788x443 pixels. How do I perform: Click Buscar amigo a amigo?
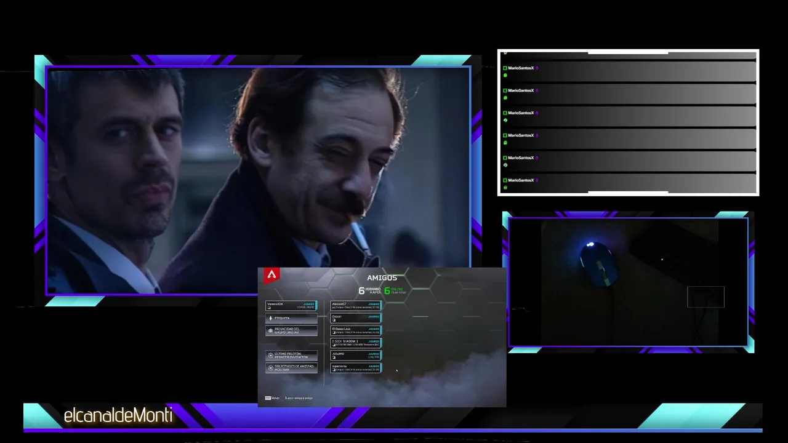pyautogui.click(x=299, y=398)
